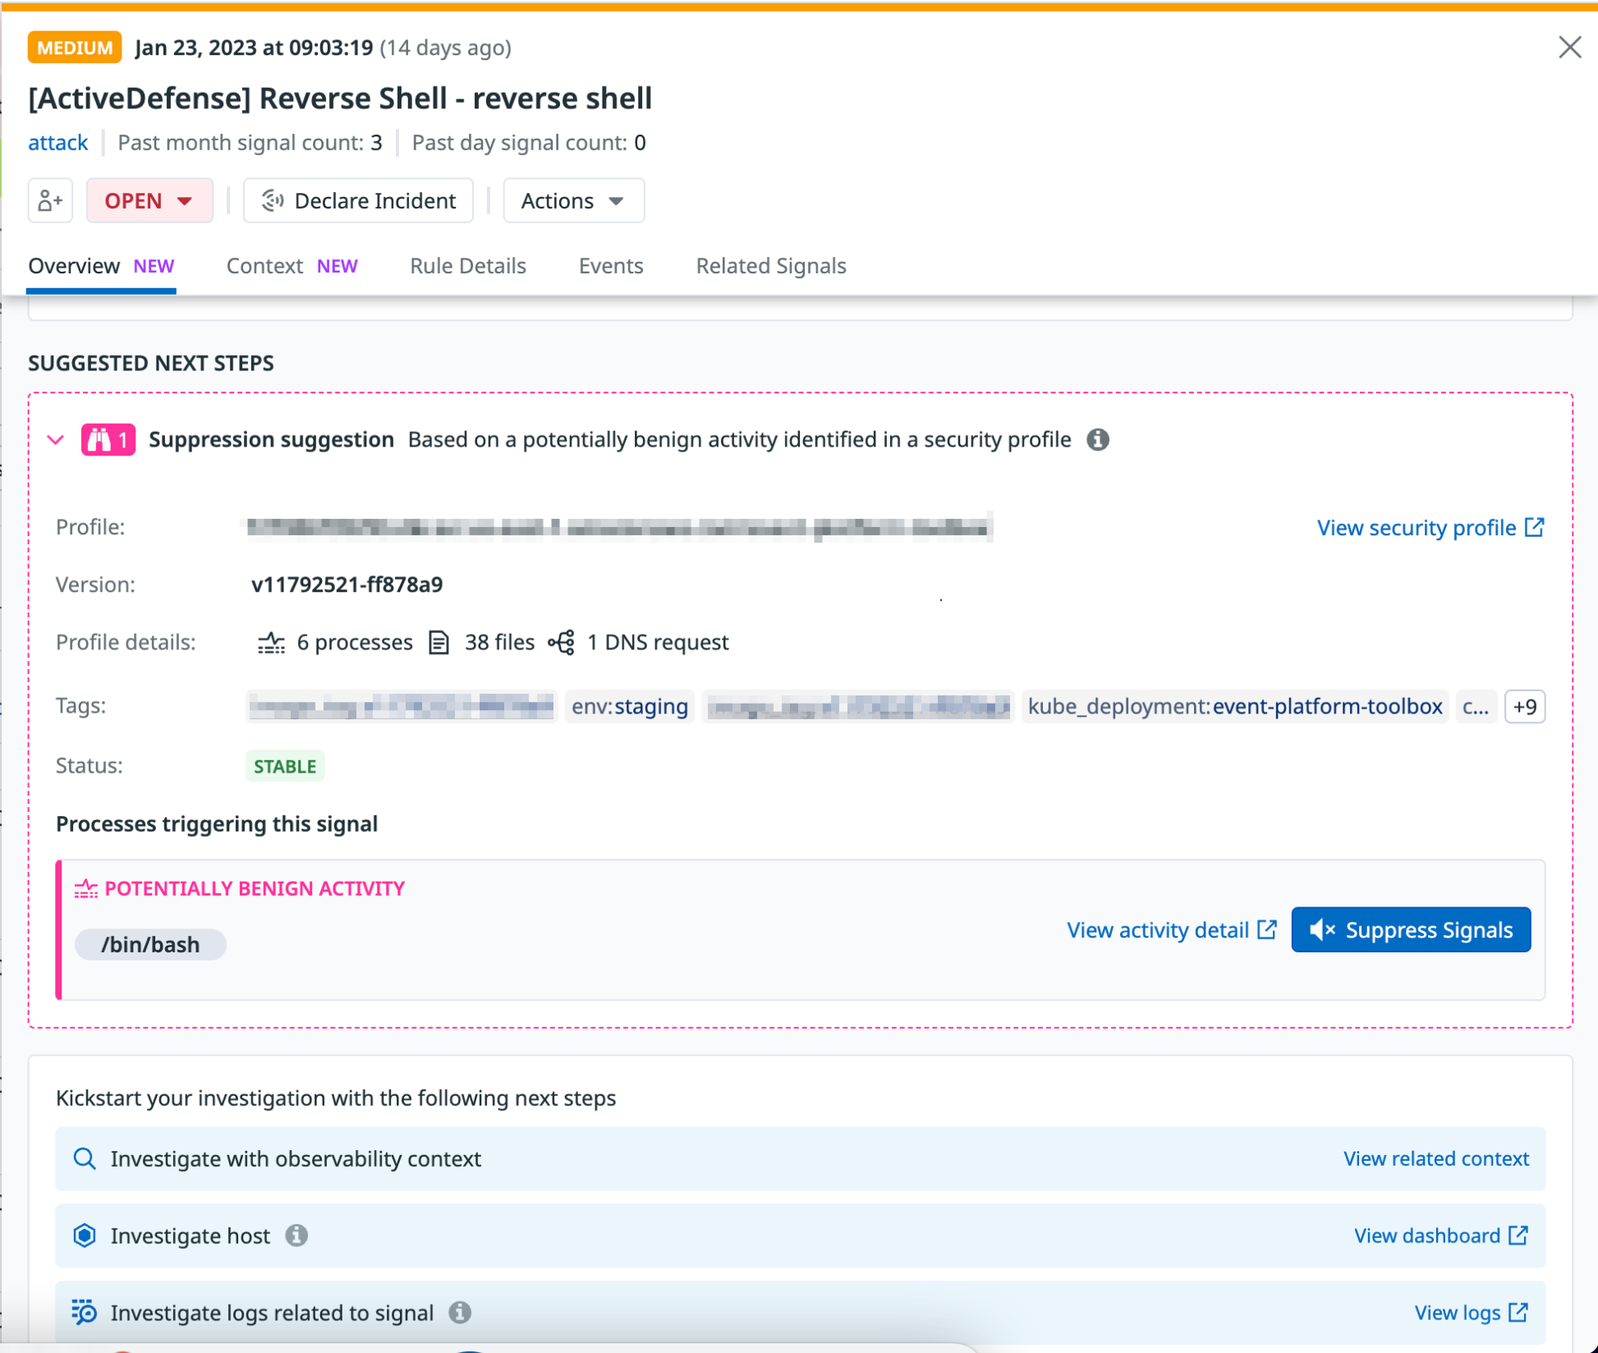
Task: Open the OPEN status dropdown
Action: (149, 200)
